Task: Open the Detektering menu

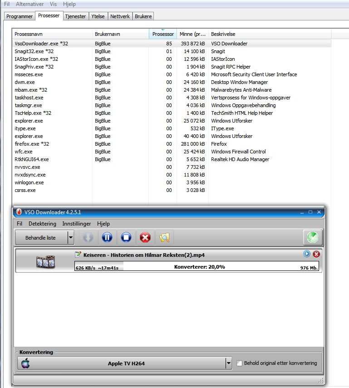Action: (x=42, y=224)
